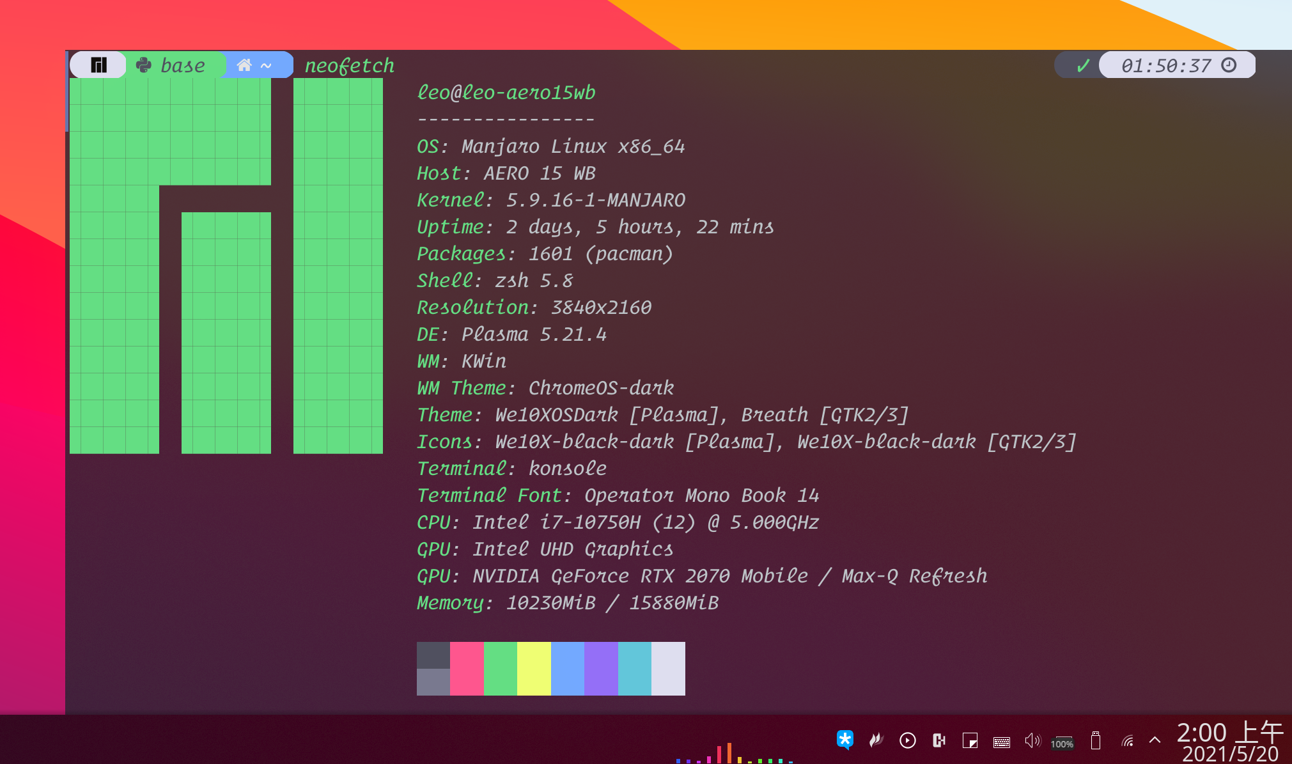Click the virtual keyboard tray icon
Screen dimensions: 1292x764
(x=1001, y=742)
